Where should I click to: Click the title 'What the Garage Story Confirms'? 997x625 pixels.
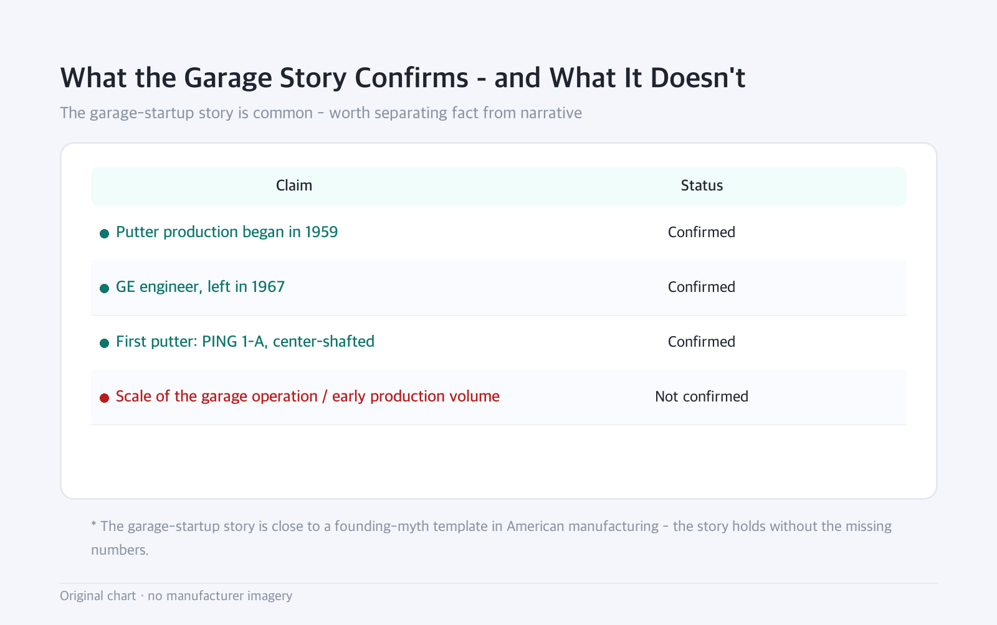click(x=403, y=78)
